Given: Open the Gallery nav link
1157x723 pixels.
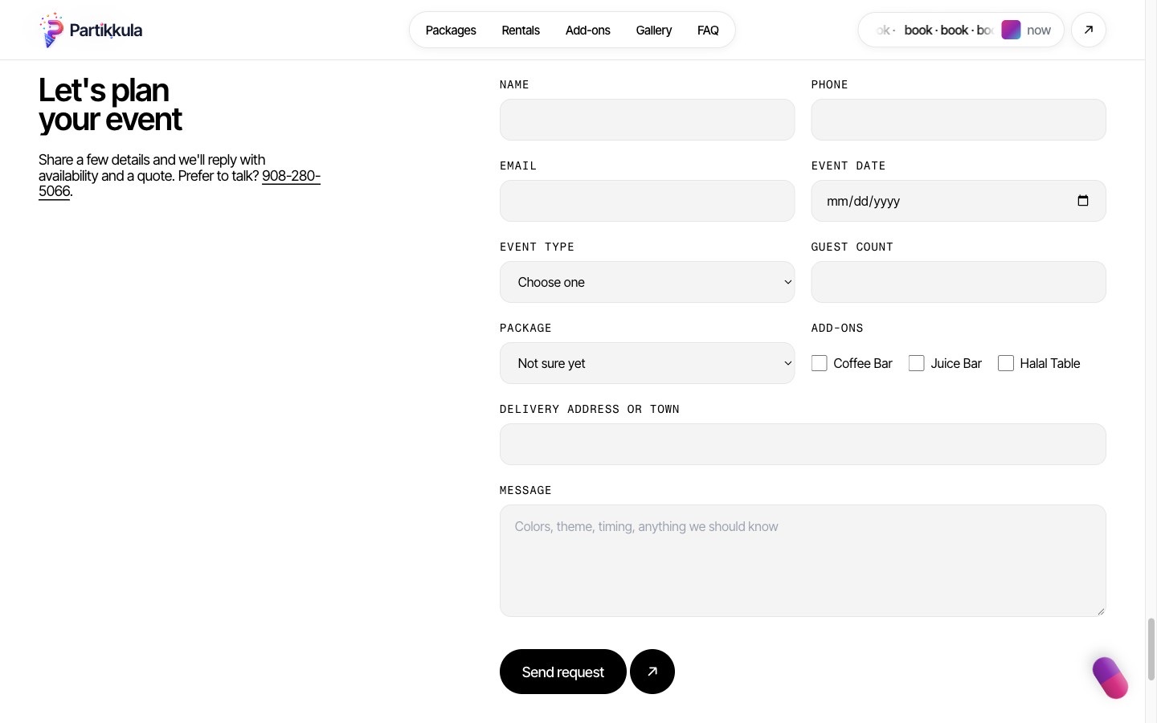Looking at the screenshot, I should [654, 30].
